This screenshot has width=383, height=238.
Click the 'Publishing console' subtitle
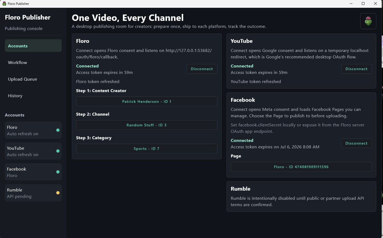(x=24, y=28)
